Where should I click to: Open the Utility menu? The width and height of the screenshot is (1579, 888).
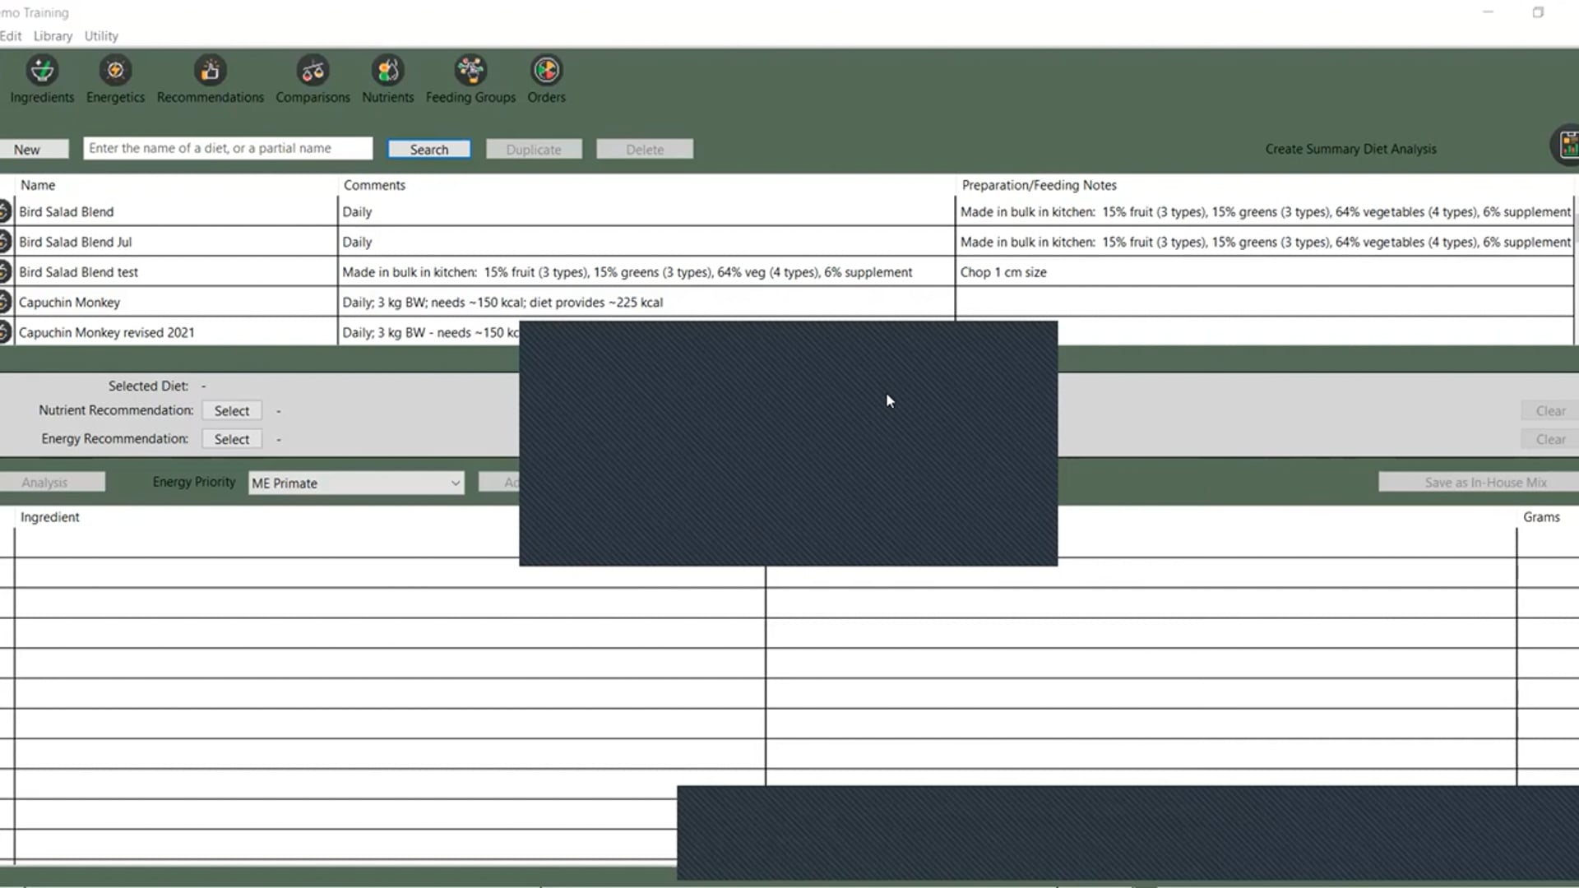pos(101,36)
